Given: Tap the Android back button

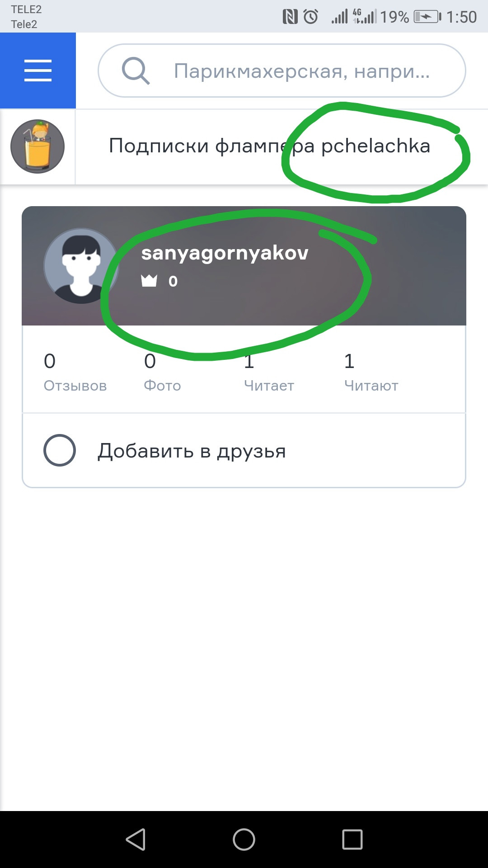Looking at the screenshot, I should pyautogui.click(x=136, y=840).
